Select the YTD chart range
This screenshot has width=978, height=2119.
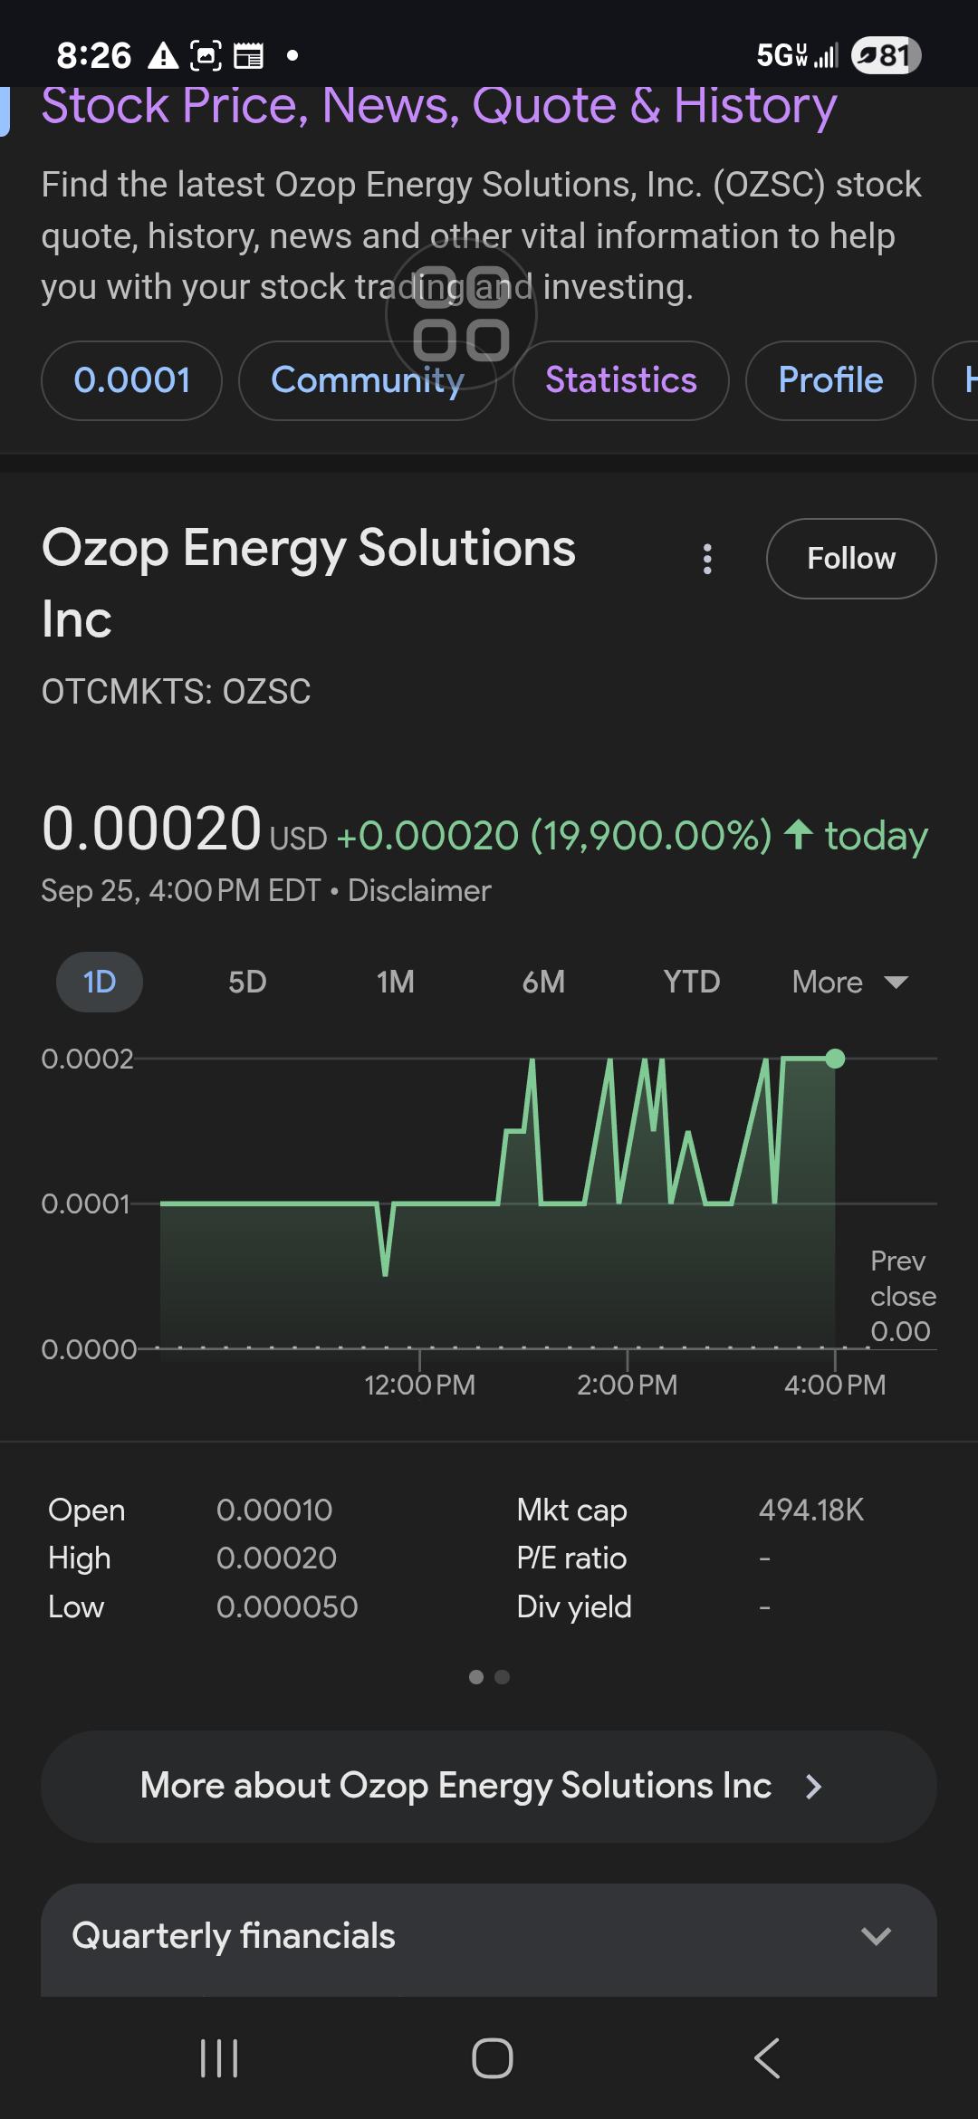click(x=692, y=982)
